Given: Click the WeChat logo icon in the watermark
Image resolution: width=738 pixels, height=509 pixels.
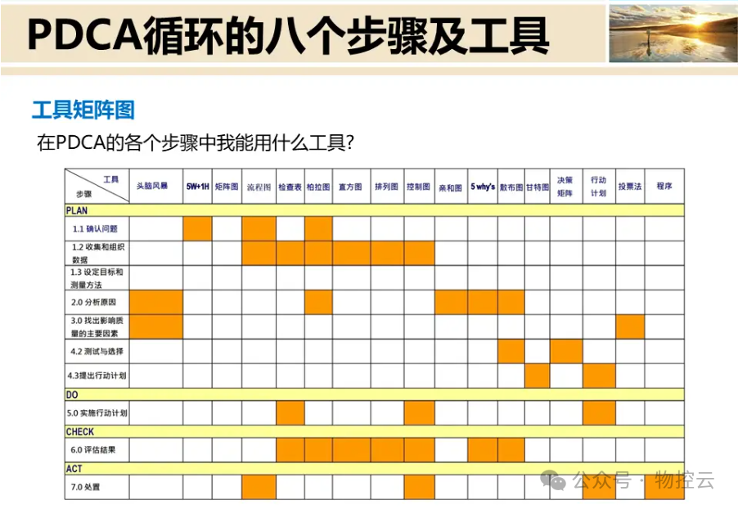Looking at the screenshot, I should 556,481.
